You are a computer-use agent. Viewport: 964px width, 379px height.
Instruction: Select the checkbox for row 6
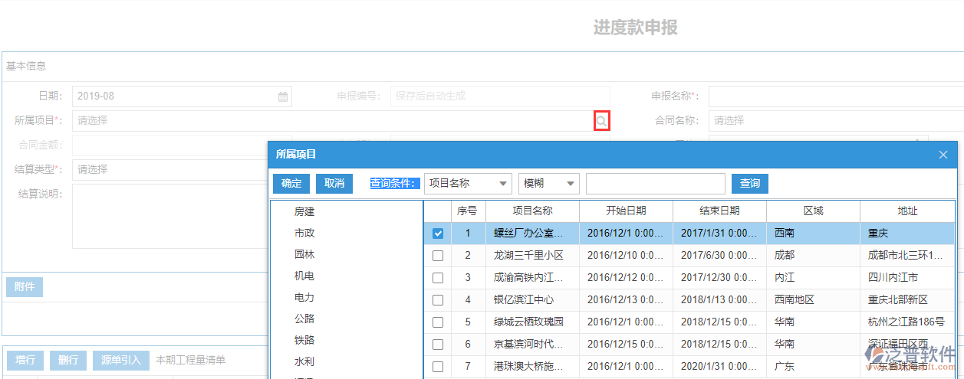438,345
